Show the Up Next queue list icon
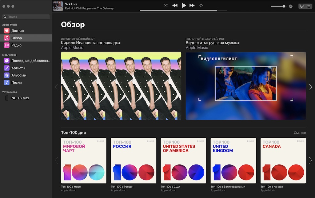 [x=309, y=6]
